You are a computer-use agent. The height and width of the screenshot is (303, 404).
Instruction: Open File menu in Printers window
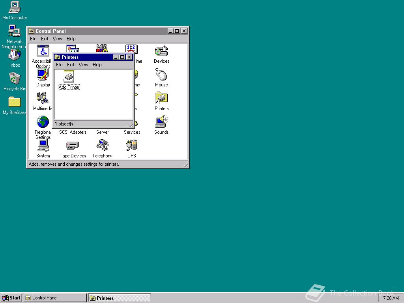59,65
